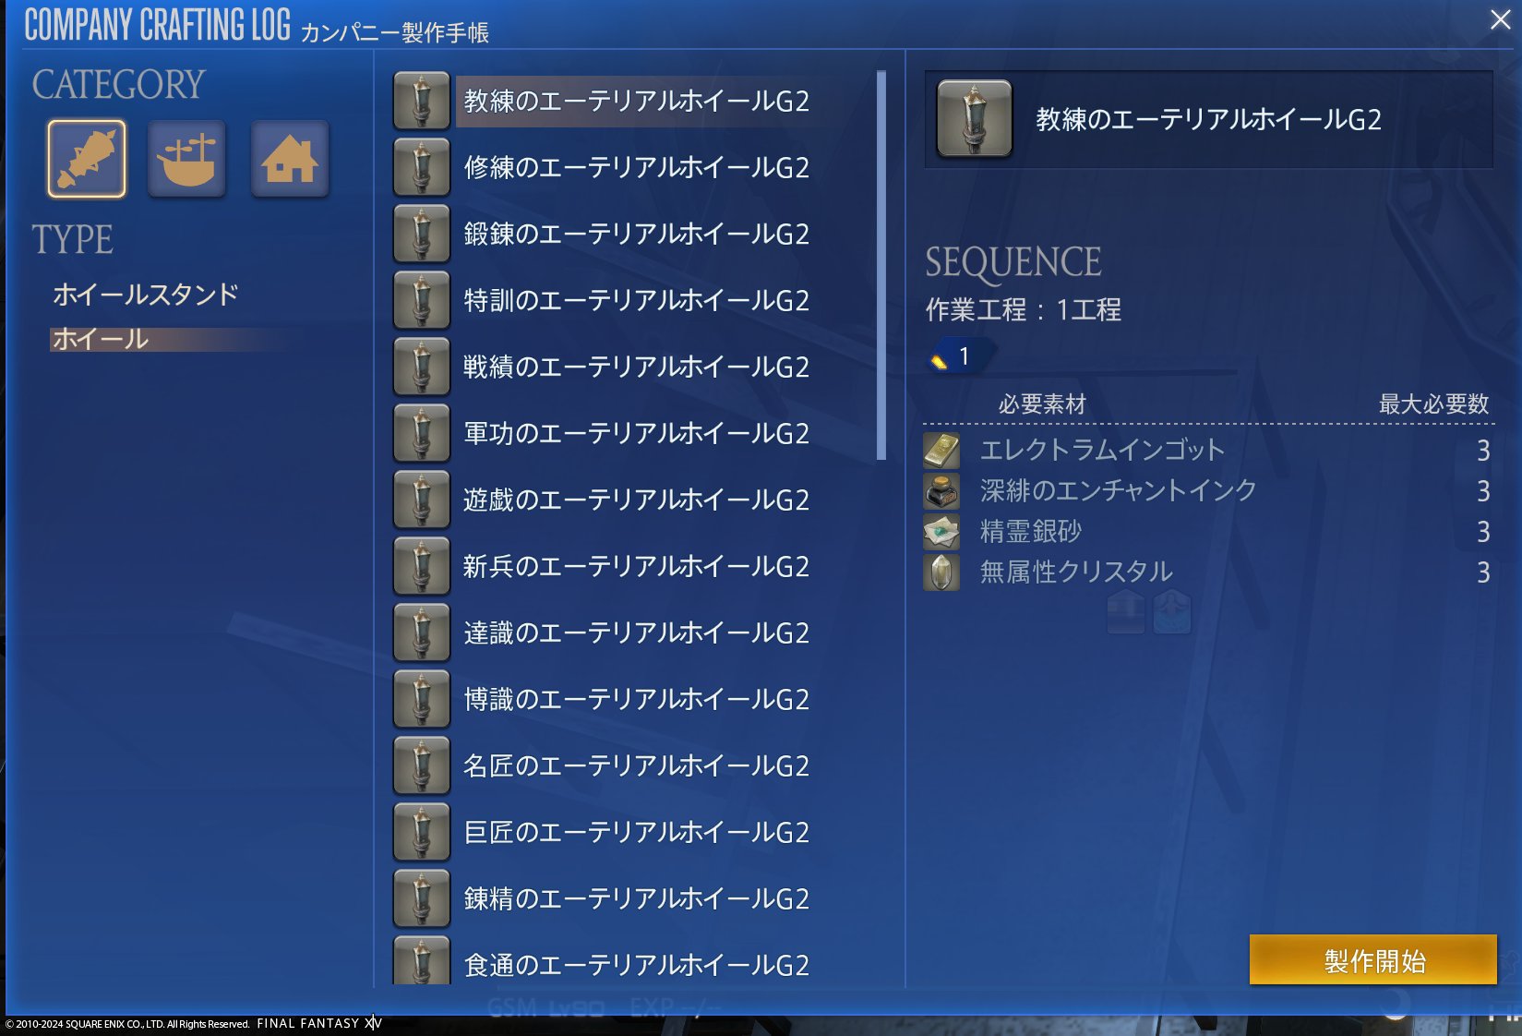Click the 精霊銀砂 sand material icon
The image size is (1522, 1036).
tap(941, 532)
